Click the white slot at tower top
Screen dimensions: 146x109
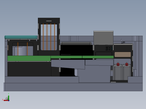coord(49,21)
